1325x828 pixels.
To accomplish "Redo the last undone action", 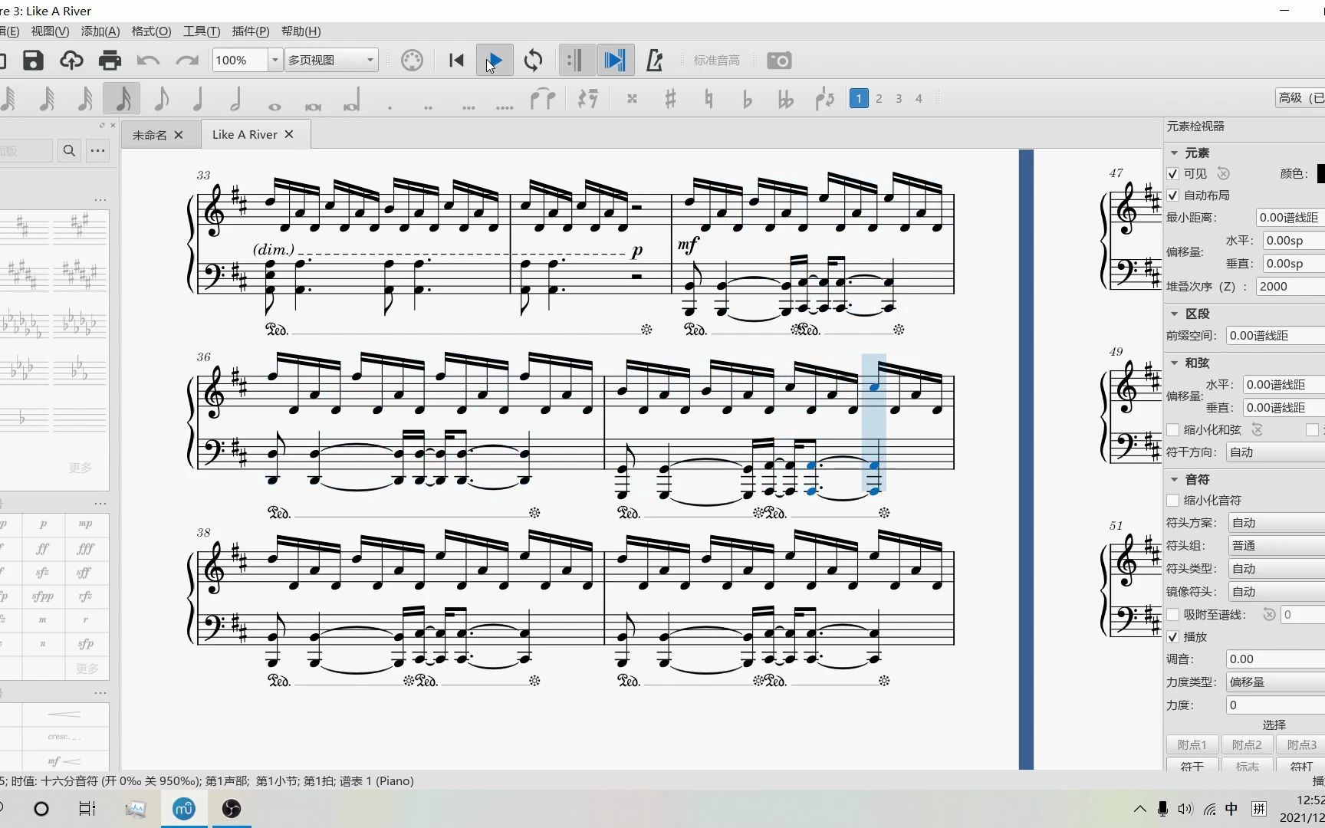I will [186, 60].
